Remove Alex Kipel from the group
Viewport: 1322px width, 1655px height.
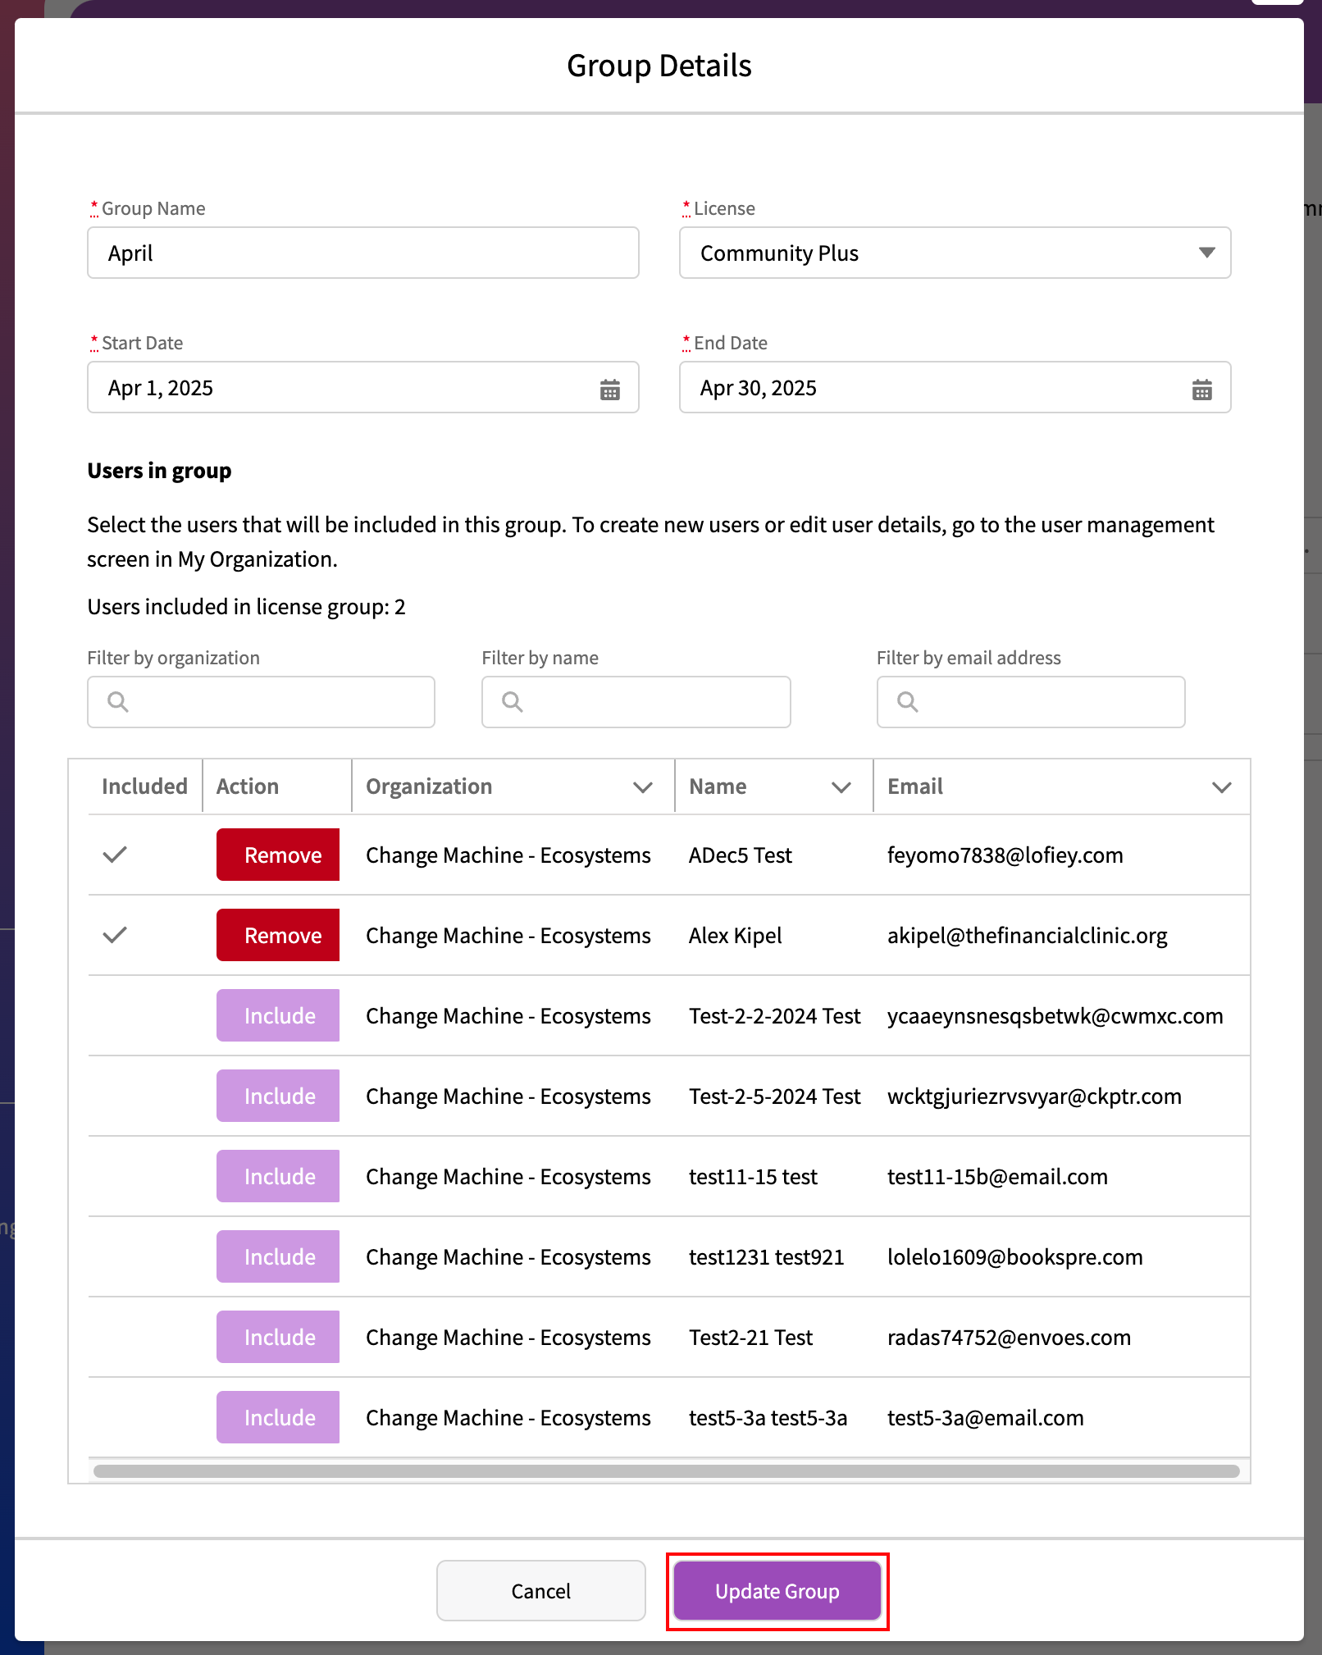(278, 935)
